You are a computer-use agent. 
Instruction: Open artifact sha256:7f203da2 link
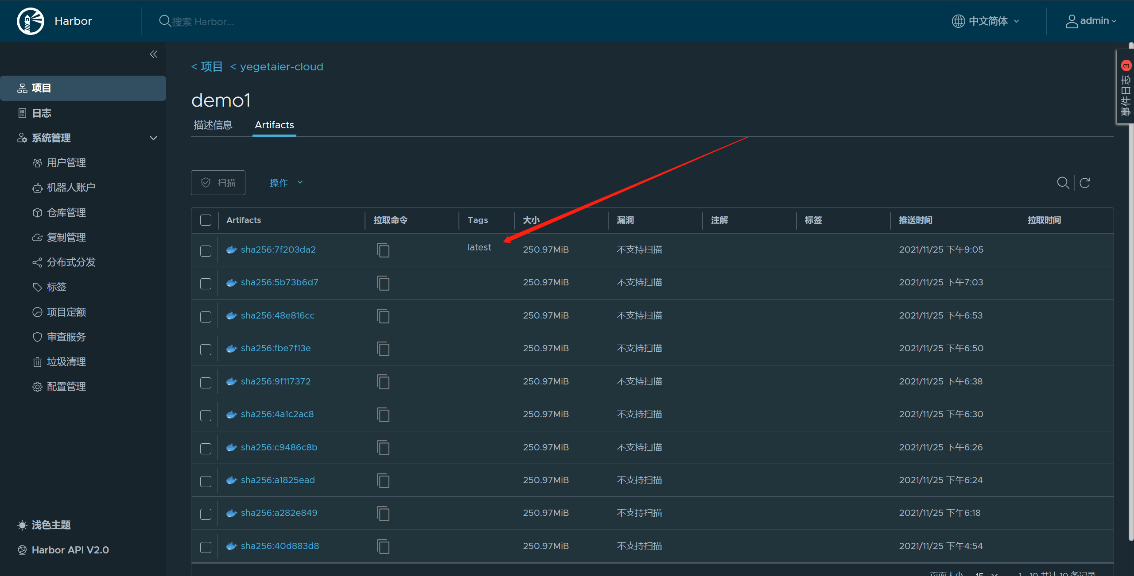278,250
